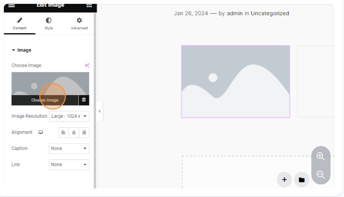The width and height of the screenshot is (344, 197).
Task: Open the Link dropdown
Action: tap(69, 165)
